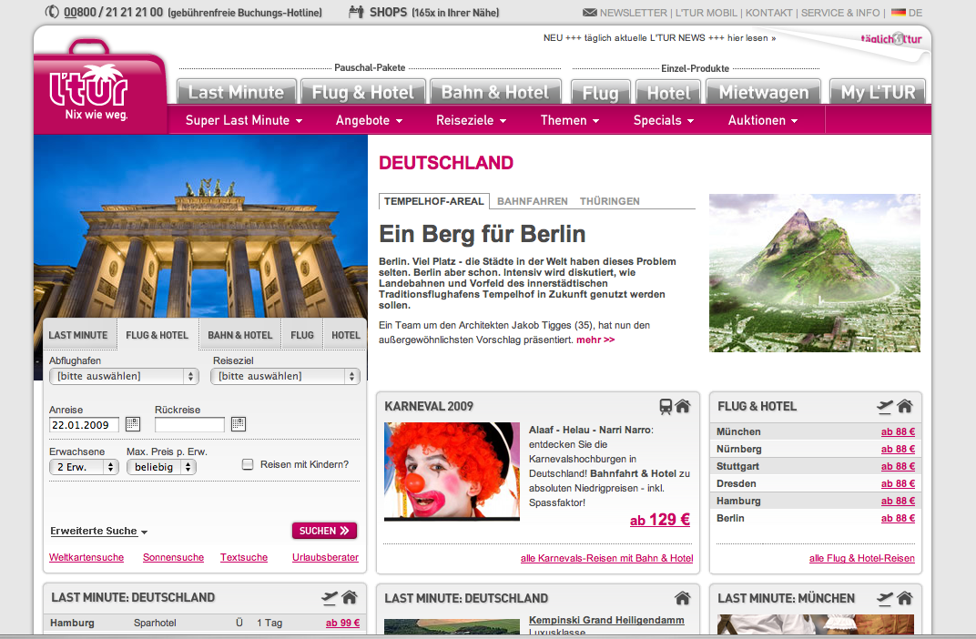
Task: Enable the Reisen mit Kindern checkbox
Action: click(248, 464)
